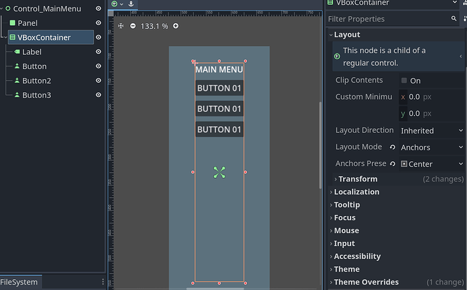The width and height of the screenshot is (467, 290).
Task: Expand the Theme Overrides section
Action: tap(365, 282)
